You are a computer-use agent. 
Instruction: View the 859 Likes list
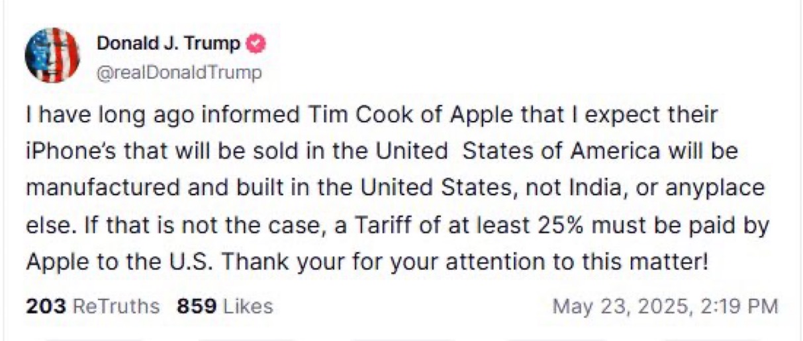(x=225, y=307)
